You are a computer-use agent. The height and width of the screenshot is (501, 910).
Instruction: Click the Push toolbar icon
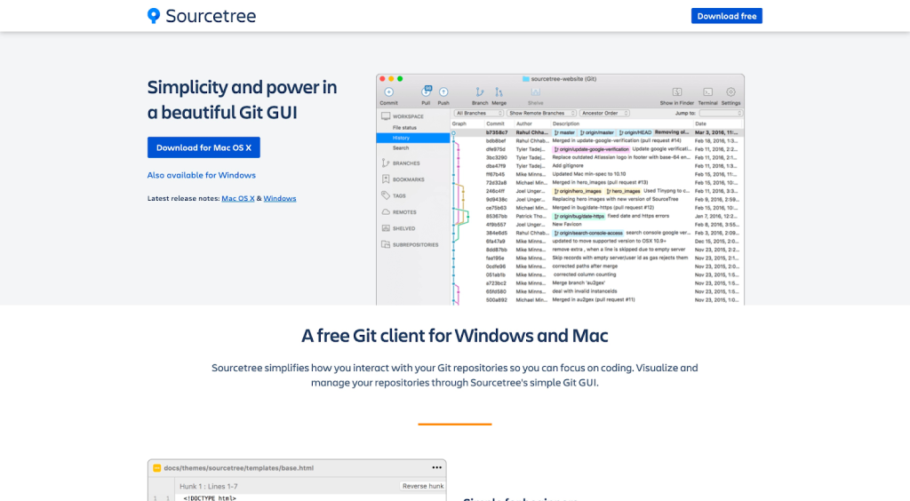(443, 92)
